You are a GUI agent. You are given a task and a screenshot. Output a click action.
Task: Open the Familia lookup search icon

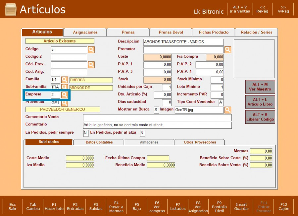65,80
